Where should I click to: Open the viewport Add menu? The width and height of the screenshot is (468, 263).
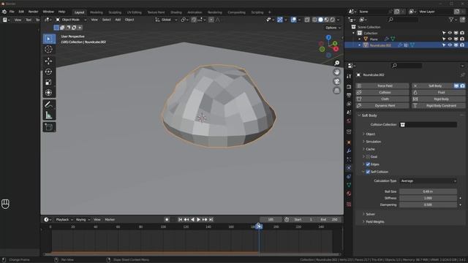[118, 20]
